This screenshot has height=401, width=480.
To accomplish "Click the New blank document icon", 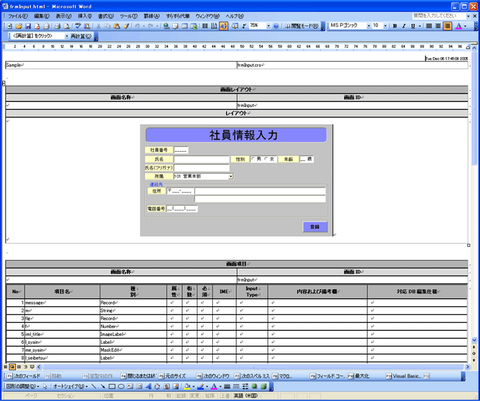I will pos(10,26).
